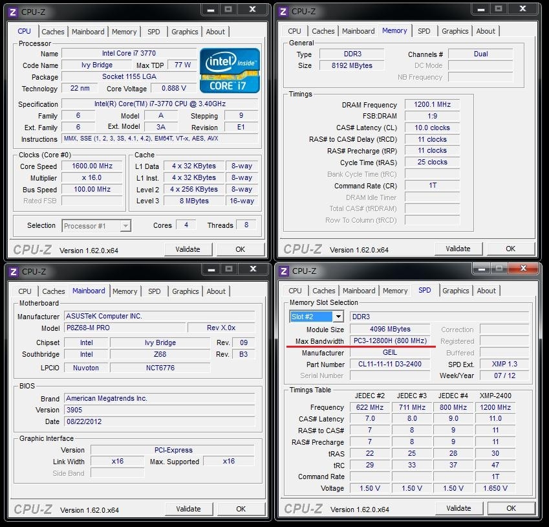Click OK in the SPD window

[511, 508]
